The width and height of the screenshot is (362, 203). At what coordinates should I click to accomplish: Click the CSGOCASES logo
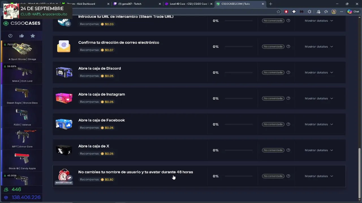tap(22, 23)
